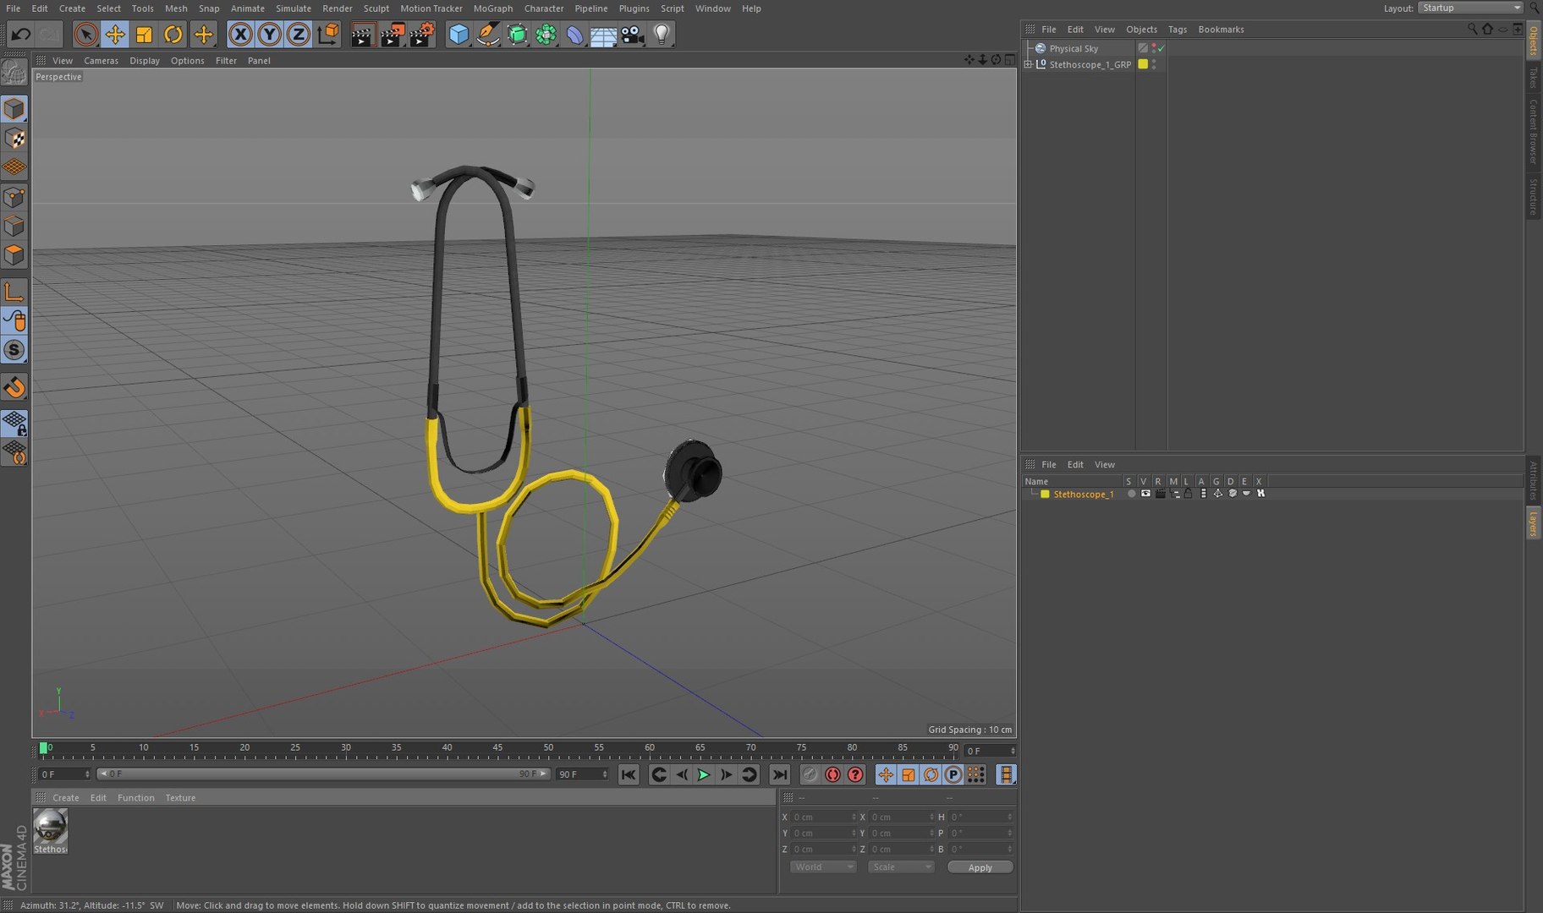Toggle Physical Sky enable checkmark
This screenshot has width=1543, height=913.
1161,48
